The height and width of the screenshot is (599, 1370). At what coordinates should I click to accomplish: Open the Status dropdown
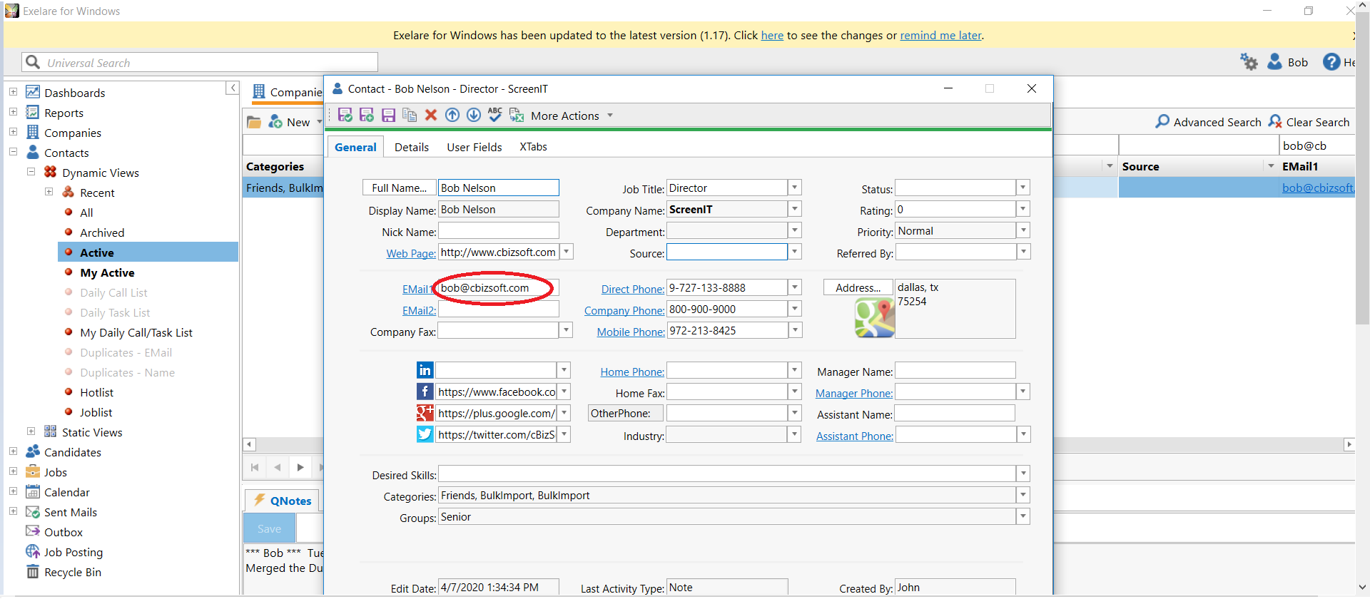coord(1023,188)
